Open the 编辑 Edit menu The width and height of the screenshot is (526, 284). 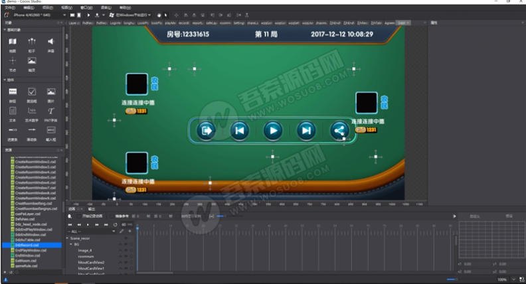pos(29,7)
